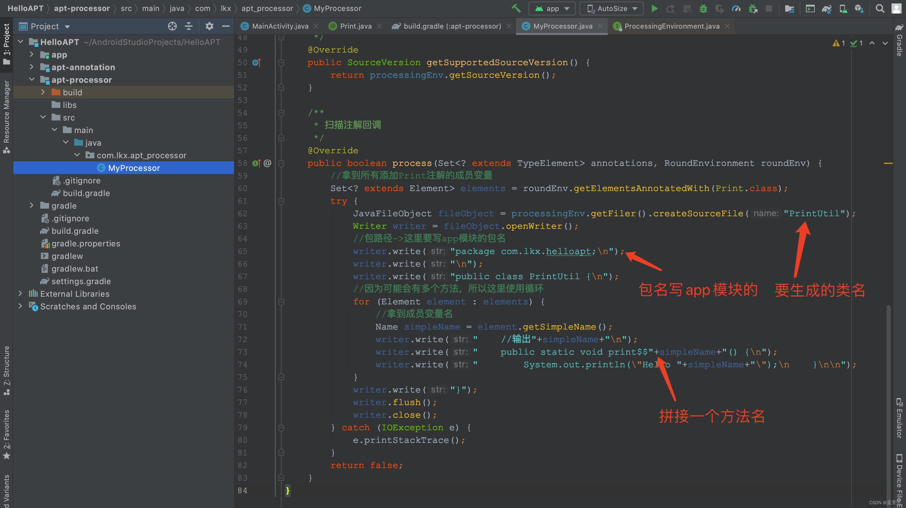Toggle the Resource Manager tool window

tap(6, 116)
